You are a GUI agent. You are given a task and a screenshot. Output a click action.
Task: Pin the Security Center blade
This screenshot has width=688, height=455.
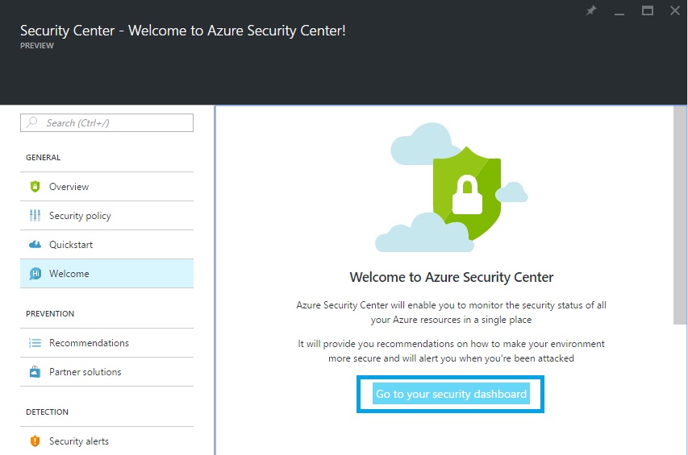[x=591, y=11]
